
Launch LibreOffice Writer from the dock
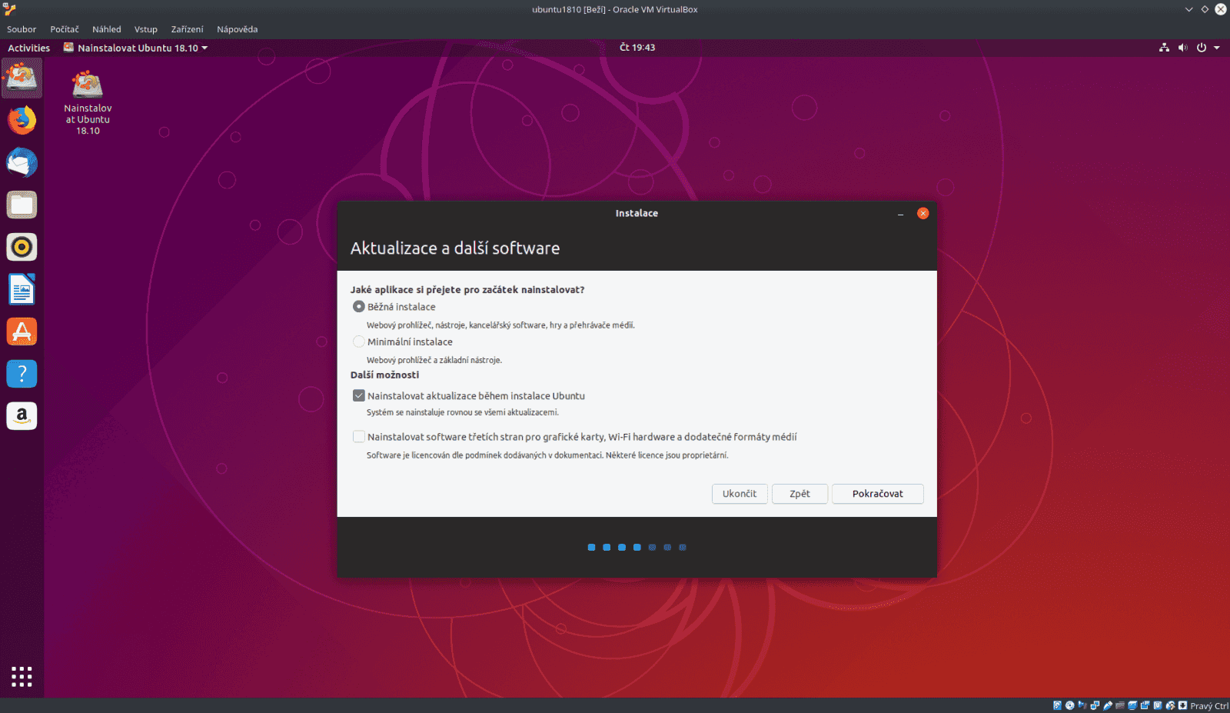pos(22,289)
